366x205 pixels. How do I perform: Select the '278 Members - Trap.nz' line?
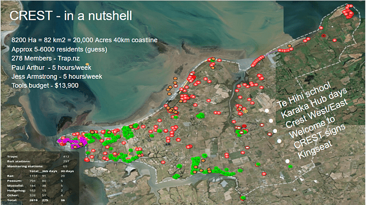tap(45, 58)
